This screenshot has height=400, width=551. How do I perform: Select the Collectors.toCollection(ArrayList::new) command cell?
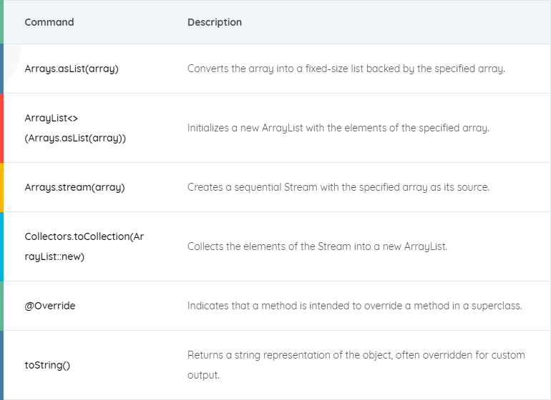pyautogui.click(x=84, y=246)
